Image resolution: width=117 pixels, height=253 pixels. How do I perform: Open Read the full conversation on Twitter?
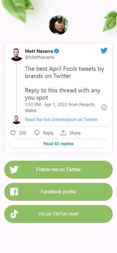pos(61,120)
